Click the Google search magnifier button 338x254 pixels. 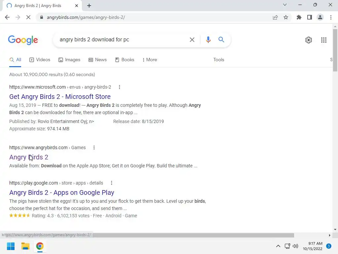tap(221, 40)
